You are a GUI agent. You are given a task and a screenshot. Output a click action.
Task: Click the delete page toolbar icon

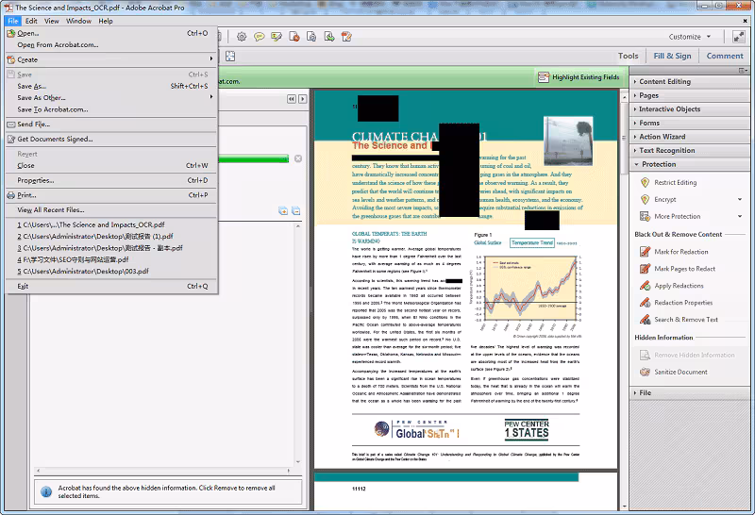294,37
